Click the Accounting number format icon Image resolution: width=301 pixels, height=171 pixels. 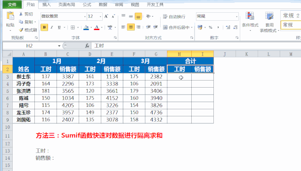(200, 27)
